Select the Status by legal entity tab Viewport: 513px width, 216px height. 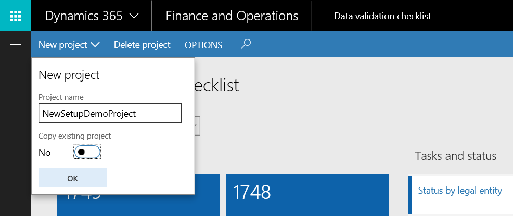[460, 191]
